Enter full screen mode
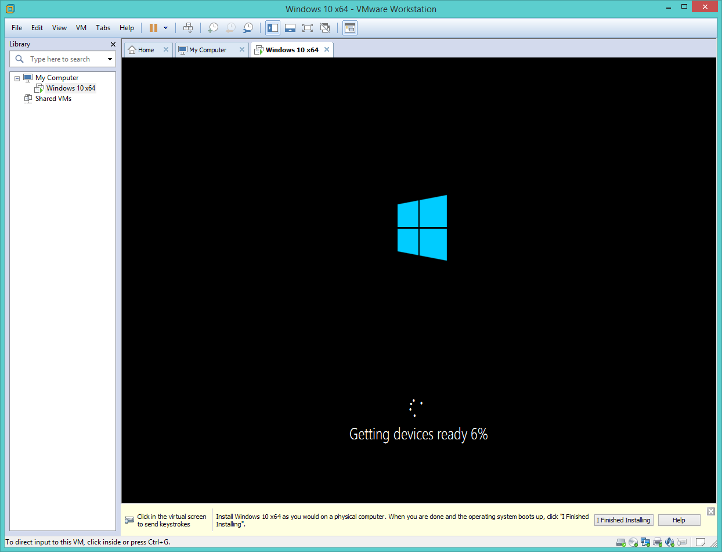The height and width of the screenshot is (552, 722). 308,28
